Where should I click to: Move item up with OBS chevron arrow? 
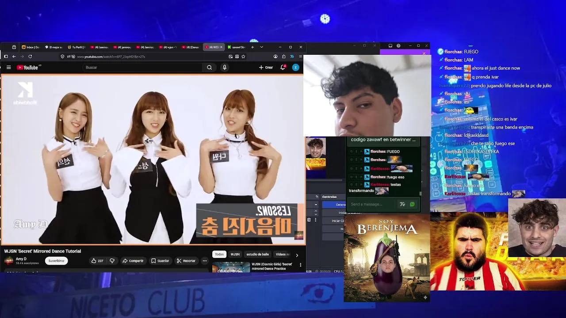pyautogui.click(x=316, y=211)
